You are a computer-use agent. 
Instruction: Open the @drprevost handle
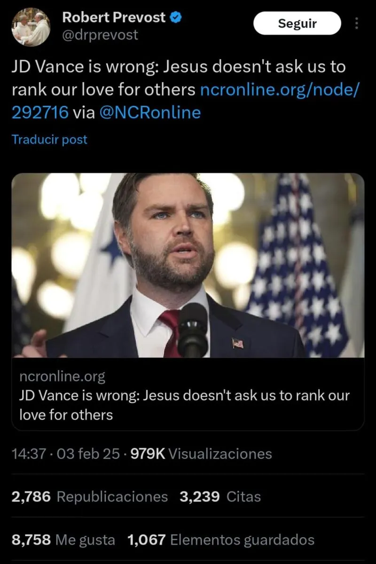[x=100, y=35]
